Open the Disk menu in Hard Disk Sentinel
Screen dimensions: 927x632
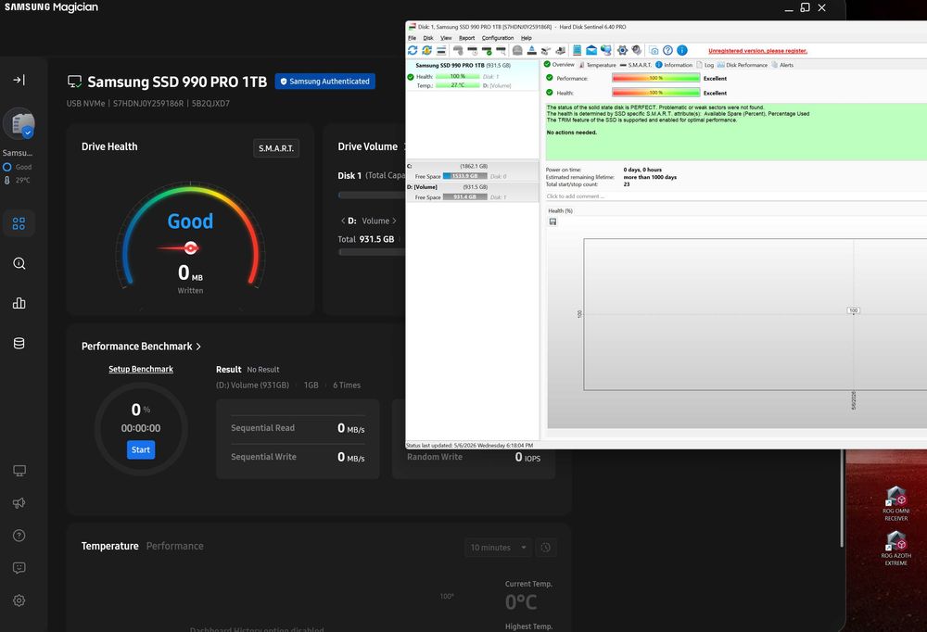tap(428, 38)
